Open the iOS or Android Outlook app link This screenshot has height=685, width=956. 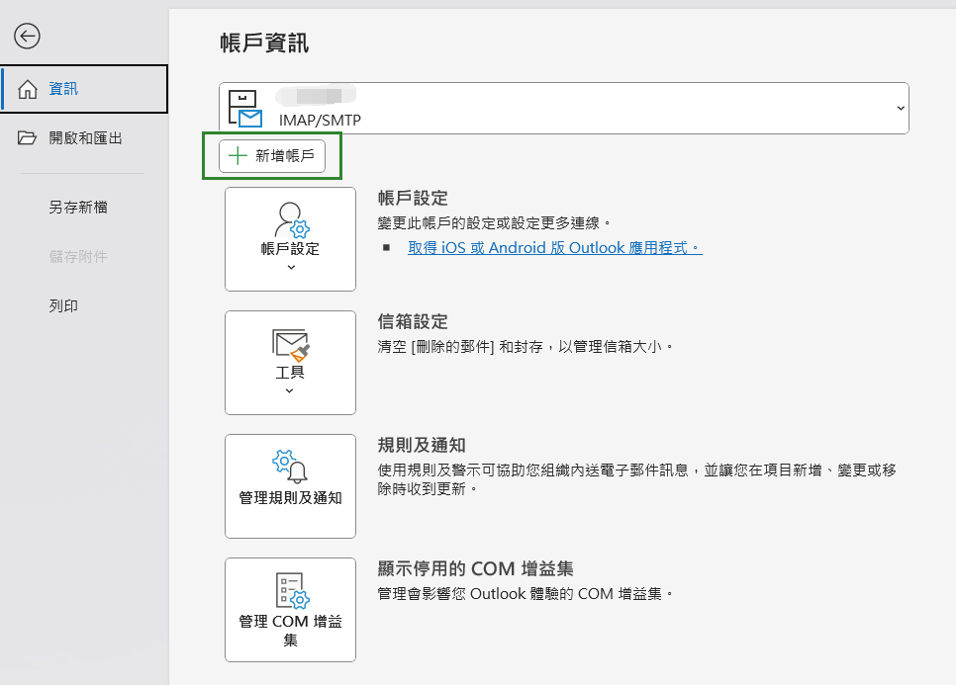click(554, 248)
